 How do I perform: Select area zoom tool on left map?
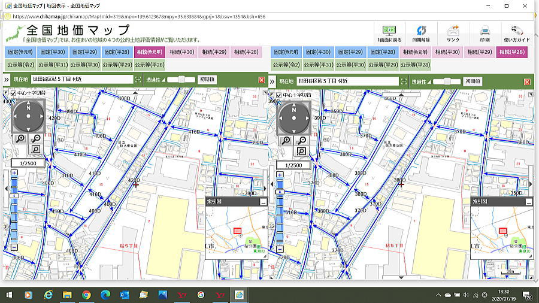point(36,150)
